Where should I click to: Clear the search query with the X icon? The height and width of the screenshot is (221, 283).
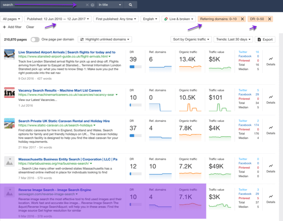click(x=87, y=5)
